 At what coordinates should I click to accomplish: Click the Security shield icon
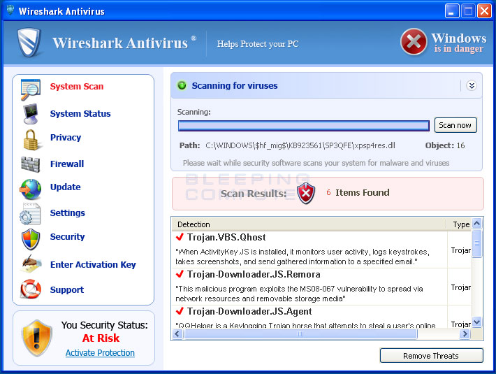tap(31, 239)
